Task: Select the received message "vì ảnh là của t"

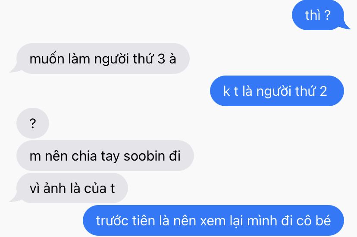Action: click(x=72, y=188)
